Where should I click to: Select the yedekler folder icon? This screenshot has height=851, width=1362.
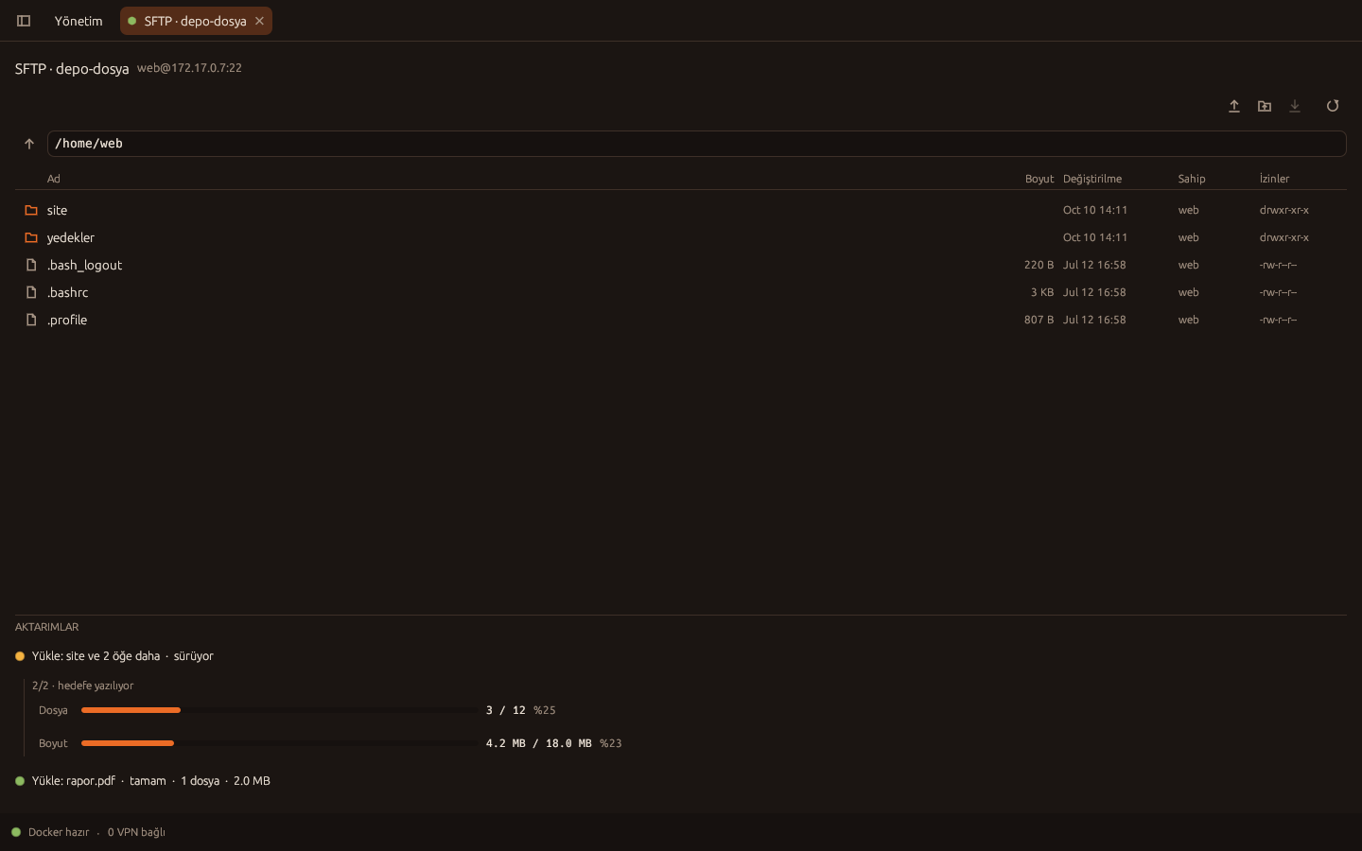[31, 237]
